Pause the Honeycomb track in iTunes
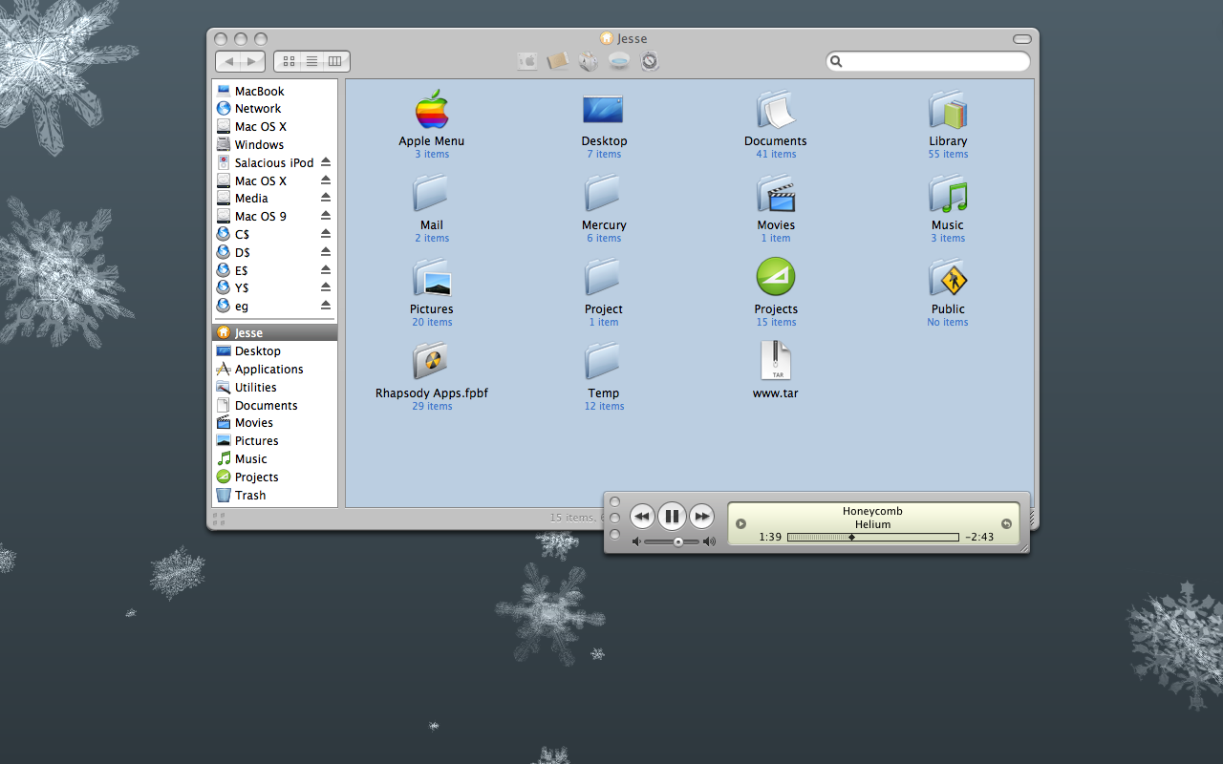 [x=672, y=517]
